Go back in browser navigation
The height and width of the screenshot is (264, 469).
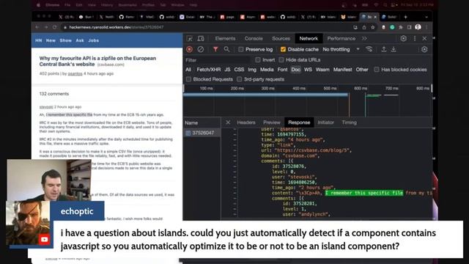[x=37, y=27]
